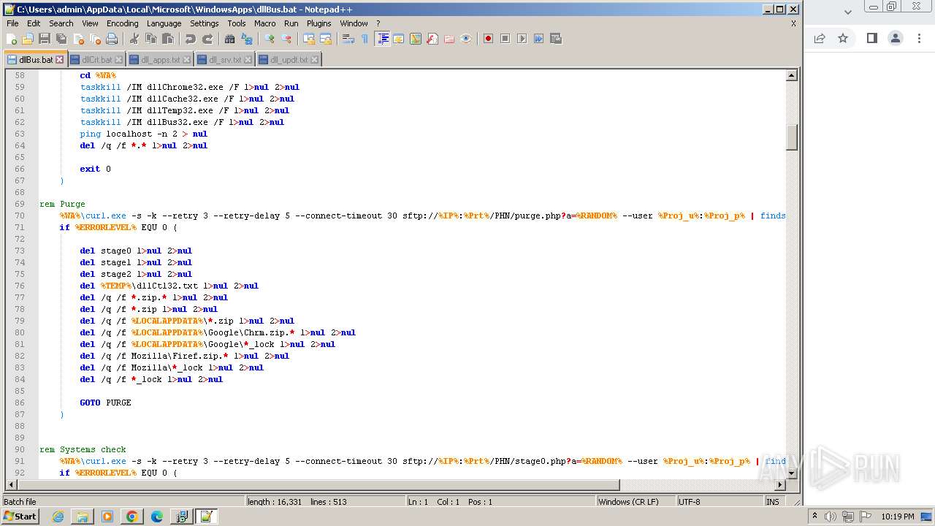
Task: Close the current document using the Close icon
Action: [x=78, y=39]
